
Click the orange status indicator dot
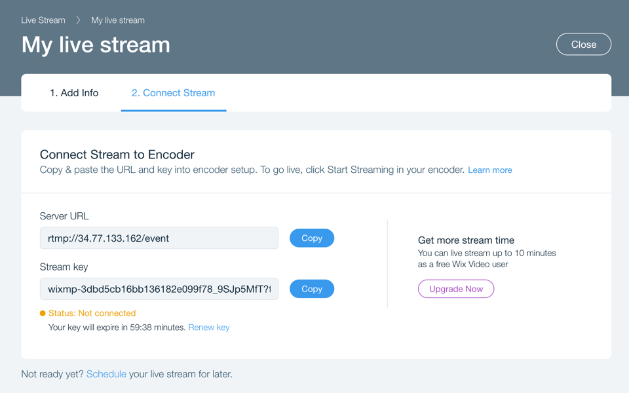click(43, 313)
